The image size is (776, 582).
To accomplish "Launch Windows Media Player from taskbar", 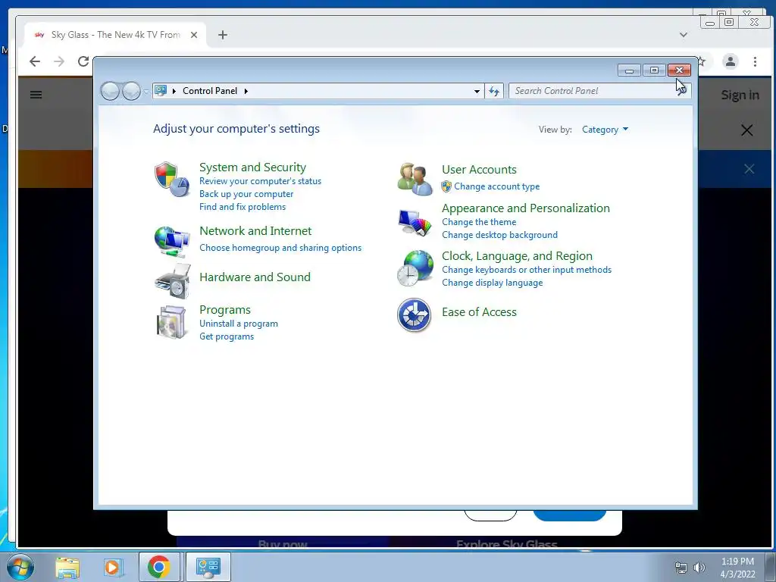I will 112,567.
